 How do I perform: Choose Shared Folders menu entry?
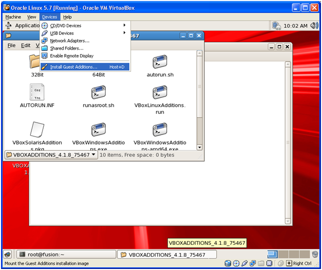(85, 48)
